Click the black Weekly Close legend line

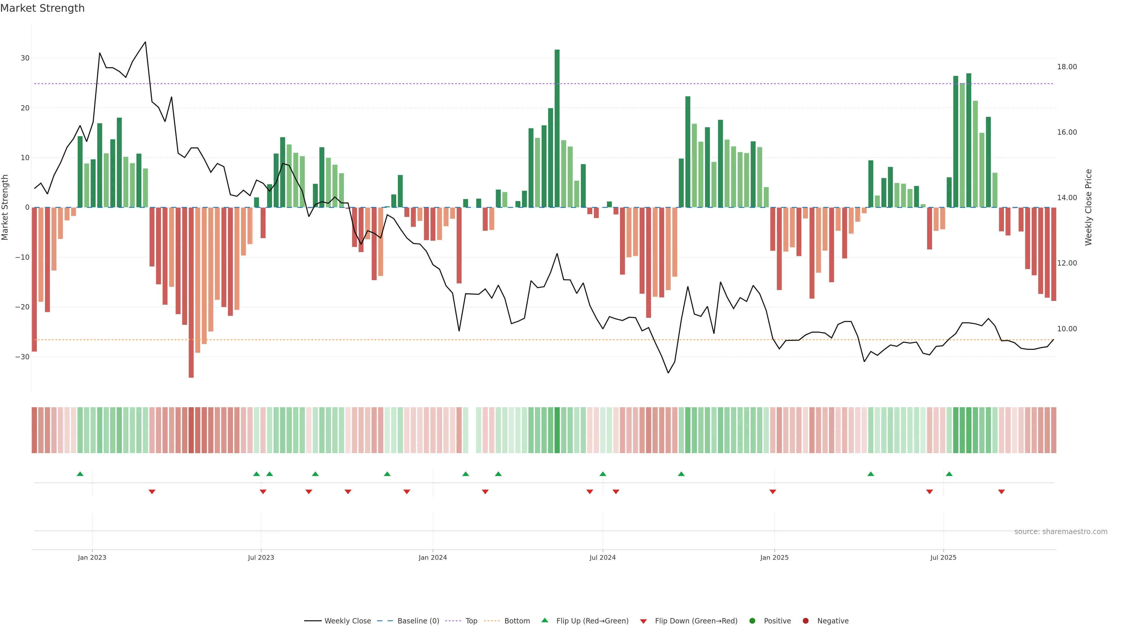tap(313, 621)
